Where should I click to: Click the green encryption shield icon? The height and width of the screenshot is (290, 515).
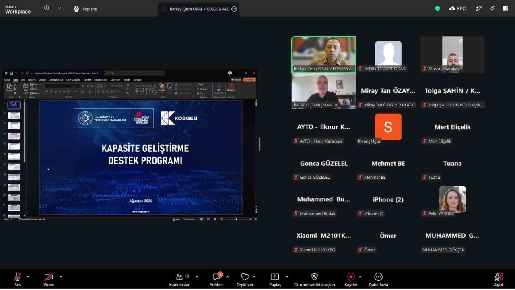click(x=438, y=8)
